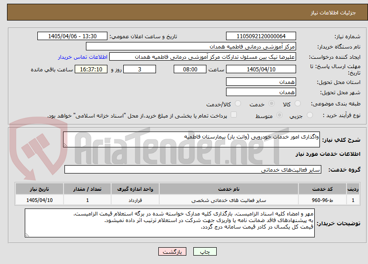Select the جزیی purchase type radio
Image resolution: width=368 pixels, height=264 pixels.
[x=310, y=115]
